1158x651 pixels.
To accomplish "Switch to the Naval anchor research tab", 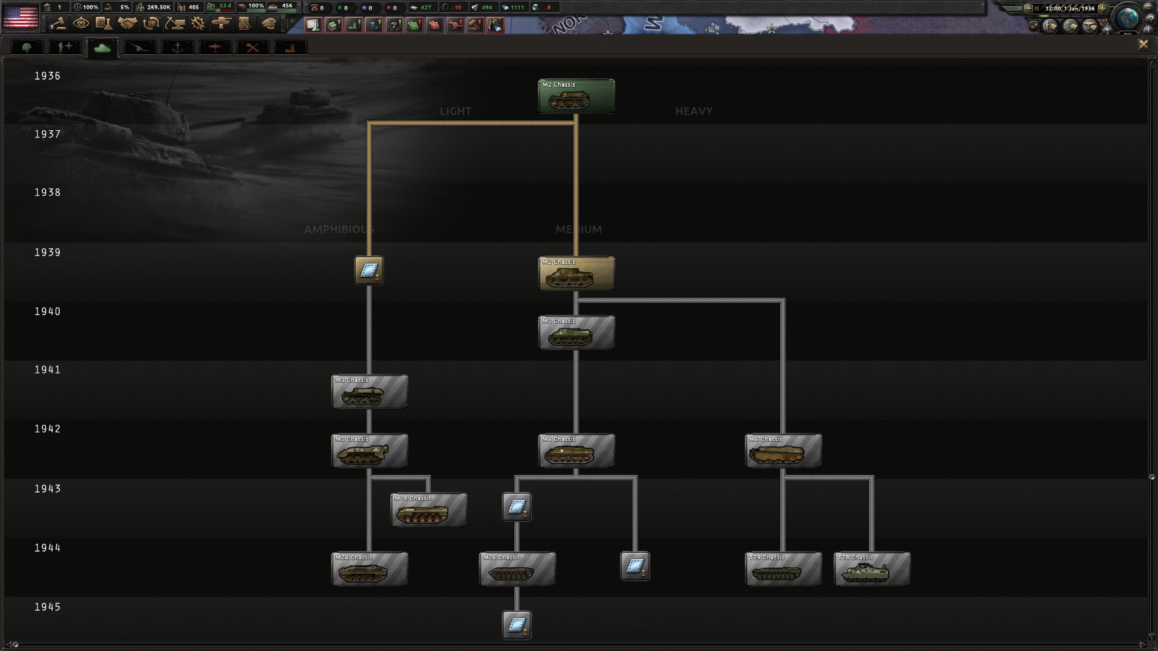I will pyautogui.click(x=177, y=47).
